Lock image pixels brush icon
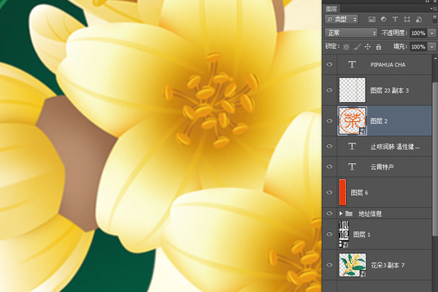 (x=357, y=47)
